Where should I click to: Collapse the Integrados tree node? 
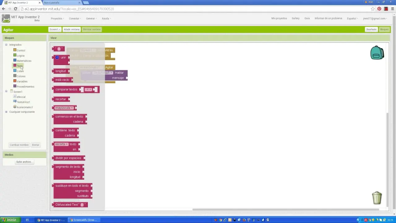(x=6, y=45)
